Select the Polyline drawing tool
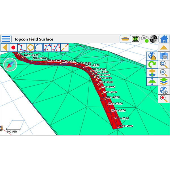 point(22,48)
